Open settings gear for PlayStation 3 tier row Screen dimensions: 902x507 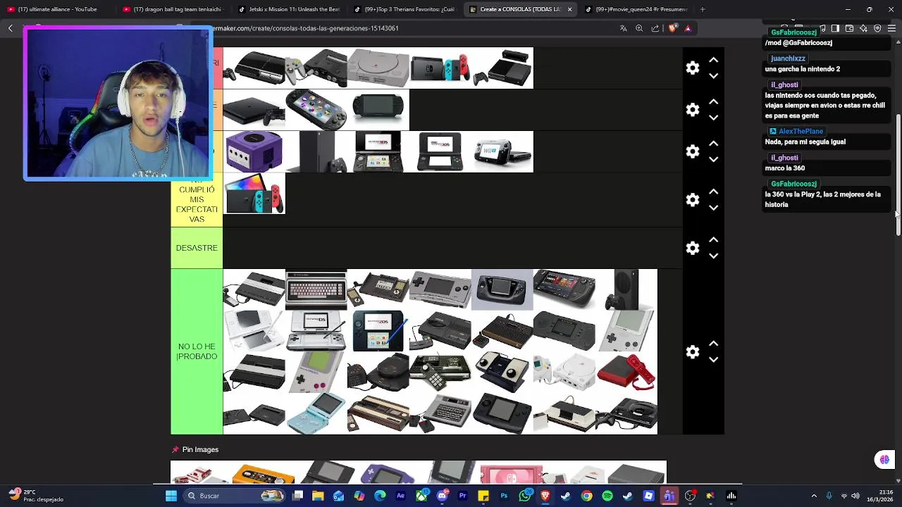coord(693,68)
